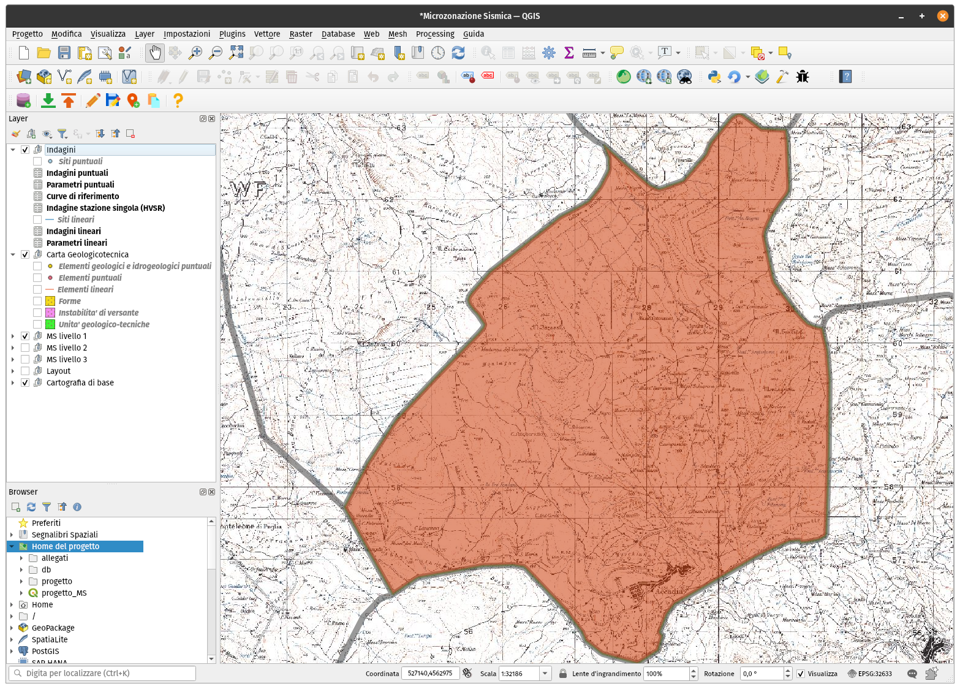Click the Zoom Full extent icon
This screenshot has height=689, width=960.
coord(236,53)
